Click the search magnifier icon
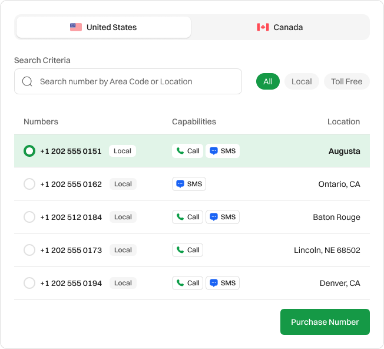Screen dimensions: 384x349 [27, 81]
